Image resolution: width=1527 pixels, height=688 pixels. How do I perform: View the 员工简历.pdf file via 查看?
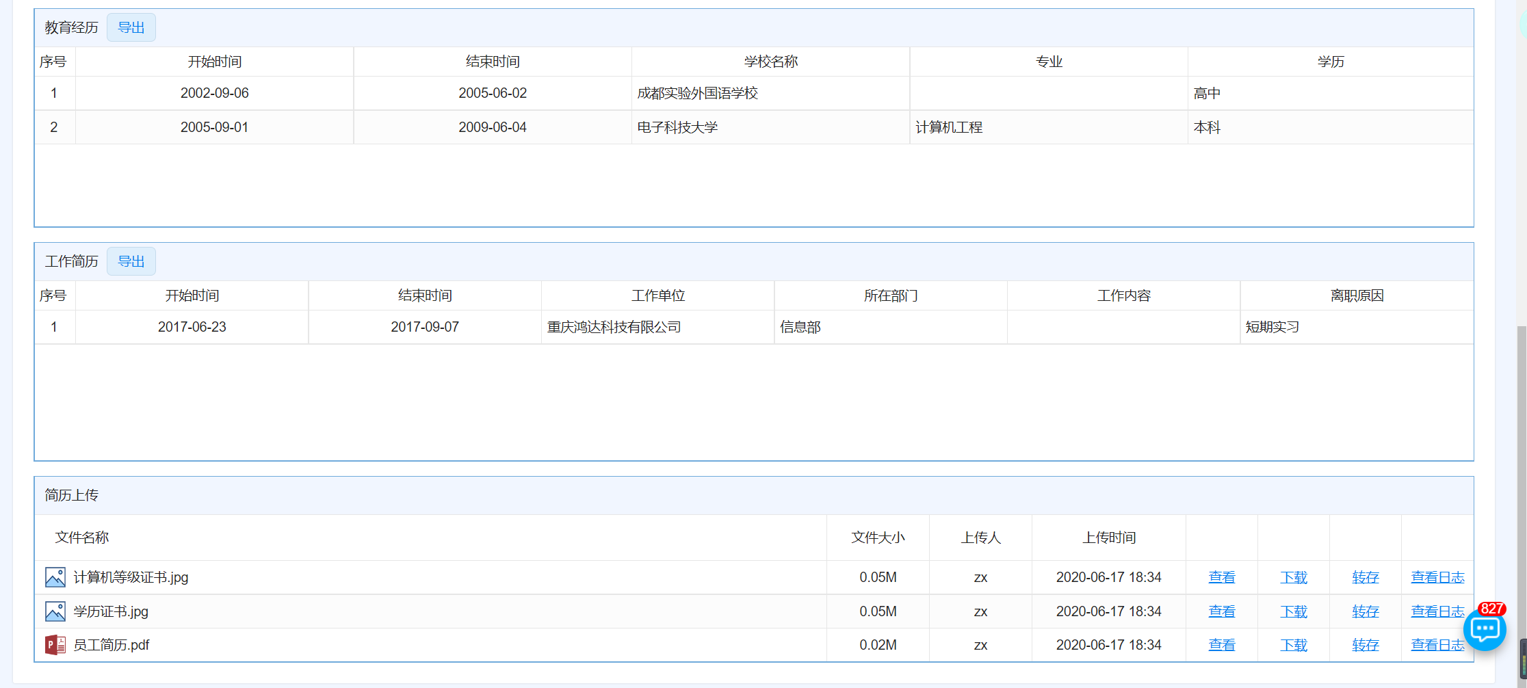pyautogui.click(x=1221, y=645)
